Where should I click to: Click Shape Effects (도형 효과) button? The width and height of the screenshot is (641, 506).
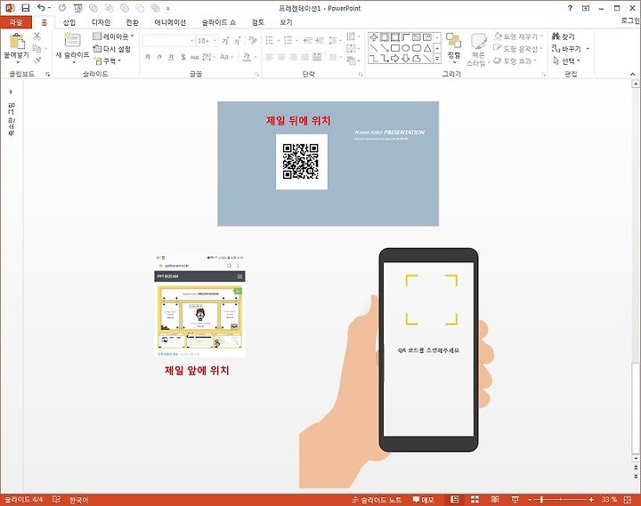point(515,60)
